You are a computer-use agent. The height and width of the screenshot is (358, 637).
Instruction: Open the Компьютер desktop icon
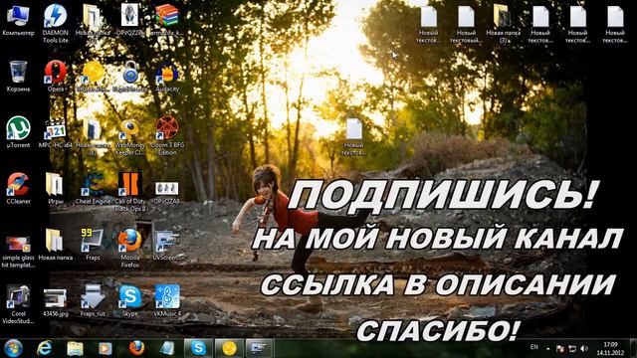pos(18,20)
